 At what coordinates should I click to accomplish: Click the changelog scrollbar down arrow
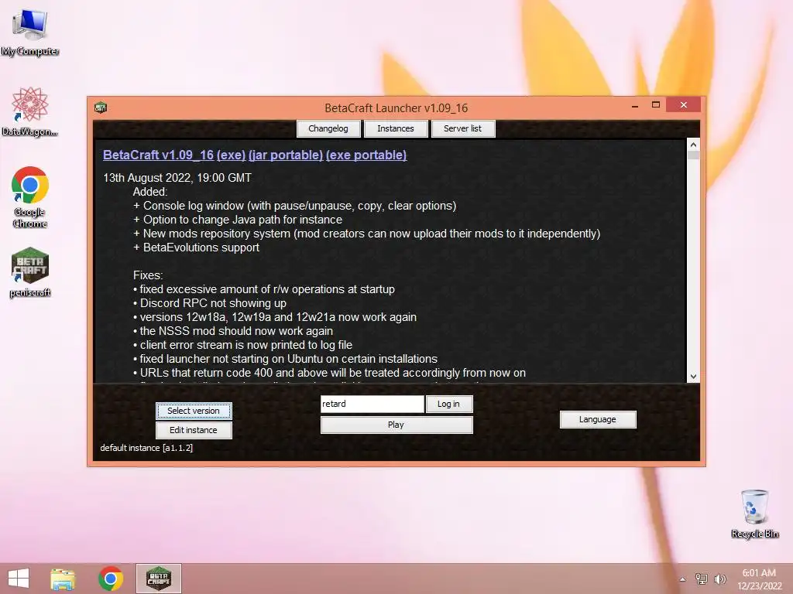(x=693, y=377)
